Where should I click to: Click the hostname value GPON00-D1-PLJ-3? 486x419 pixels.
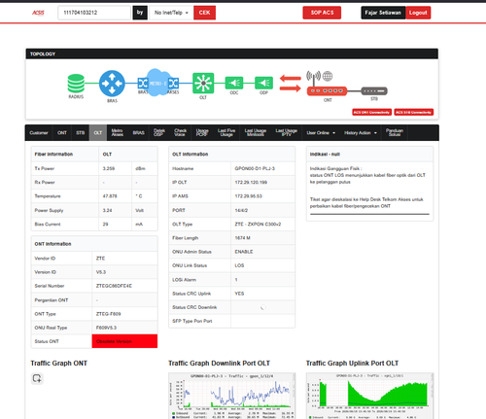(255, 168)
